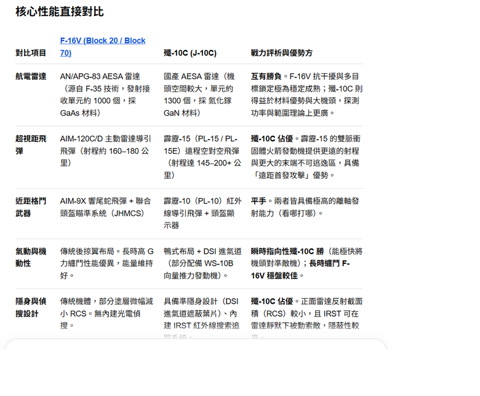Click the 互有勝負 radar assessment cell
Screen dimensions: 480x396
(x=306, y=95)
